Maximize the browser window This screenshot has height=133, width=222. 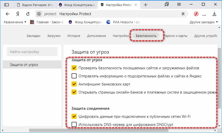click(203, 5)
